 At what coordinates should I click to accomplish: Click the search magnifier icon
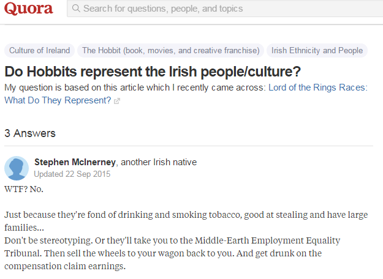click(75, 9)
